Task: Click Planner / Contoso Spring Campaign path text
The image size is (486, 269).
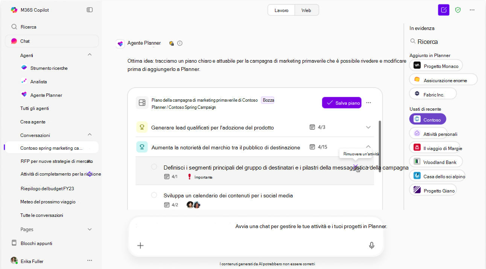Action: click(184, 107)
